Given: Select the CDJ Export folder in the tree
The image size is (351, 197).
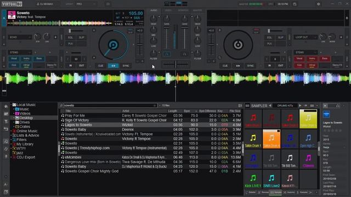Looking at the screenshot, I should pyautogui.click(x=26, y=157).
